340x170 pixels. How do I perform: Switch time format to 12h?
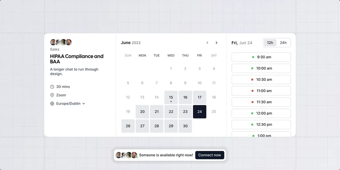click(x=270, y=43)
